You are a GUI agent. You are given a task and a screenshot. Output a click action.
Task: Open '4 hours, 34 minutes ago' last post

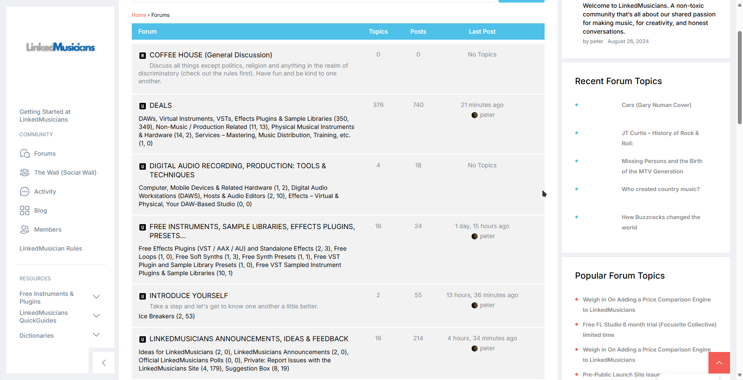click(x=482, y=338)
